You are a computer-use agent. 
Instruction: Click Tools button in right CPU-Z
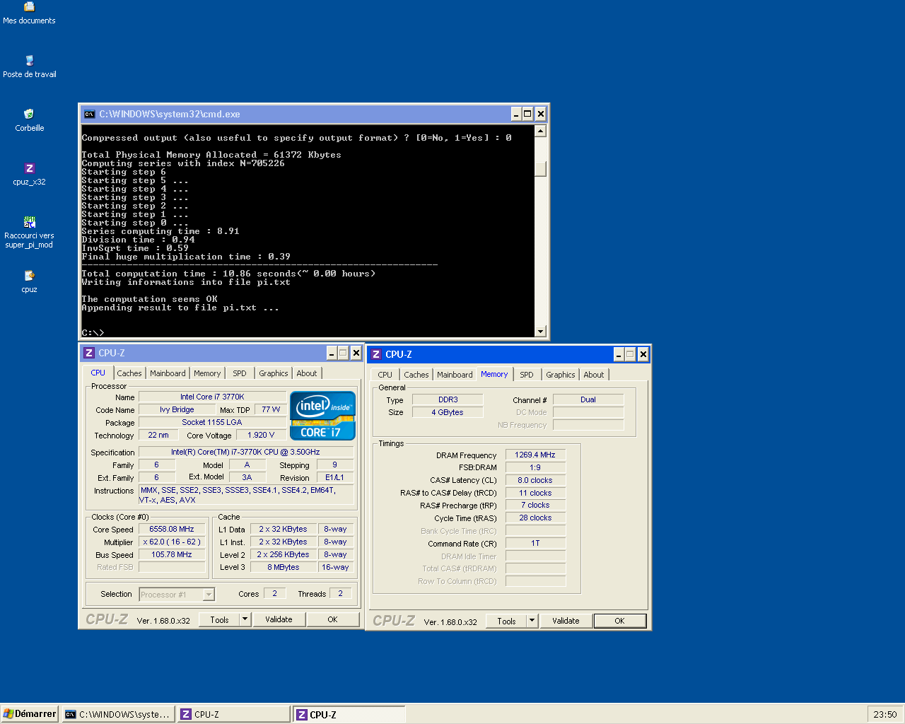point(506,621)
